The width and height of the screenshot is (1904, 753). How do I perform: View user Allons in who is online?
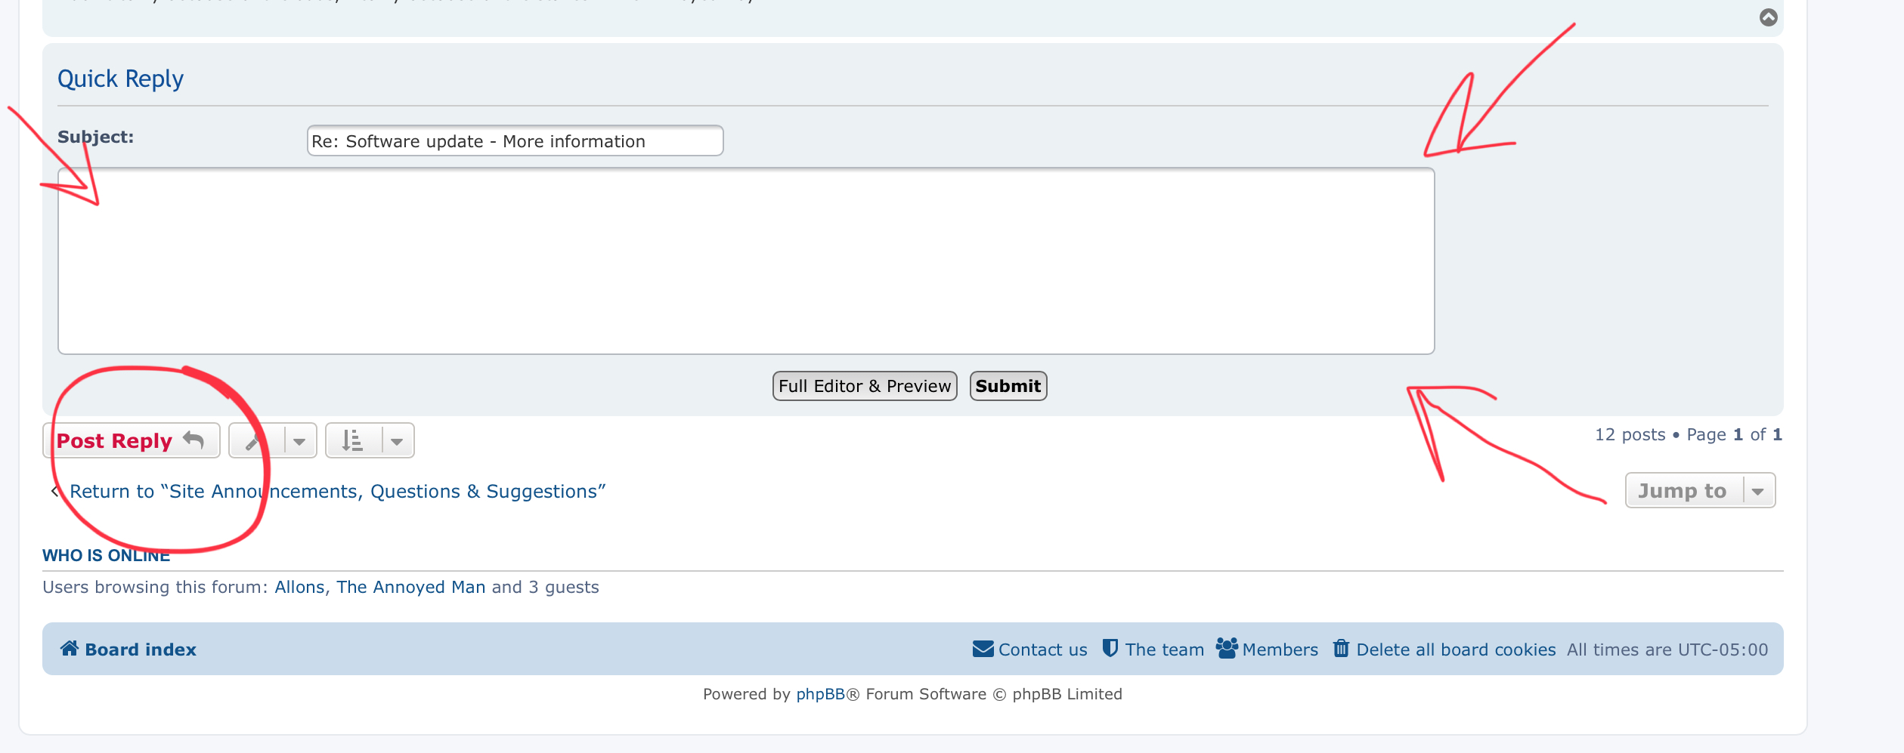[299, 587]
